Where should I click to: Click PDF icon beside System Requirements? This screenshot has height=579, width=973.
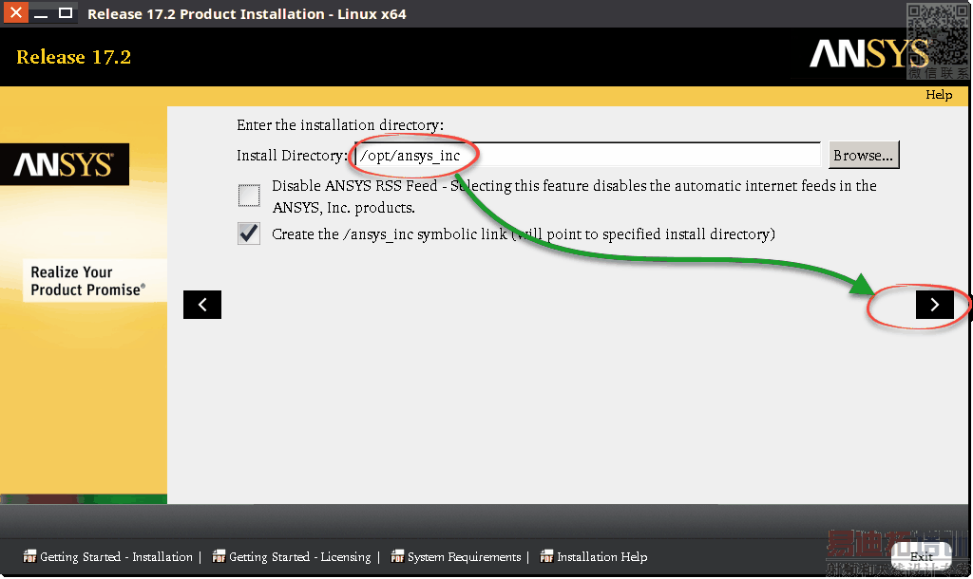tap(397, 556)
